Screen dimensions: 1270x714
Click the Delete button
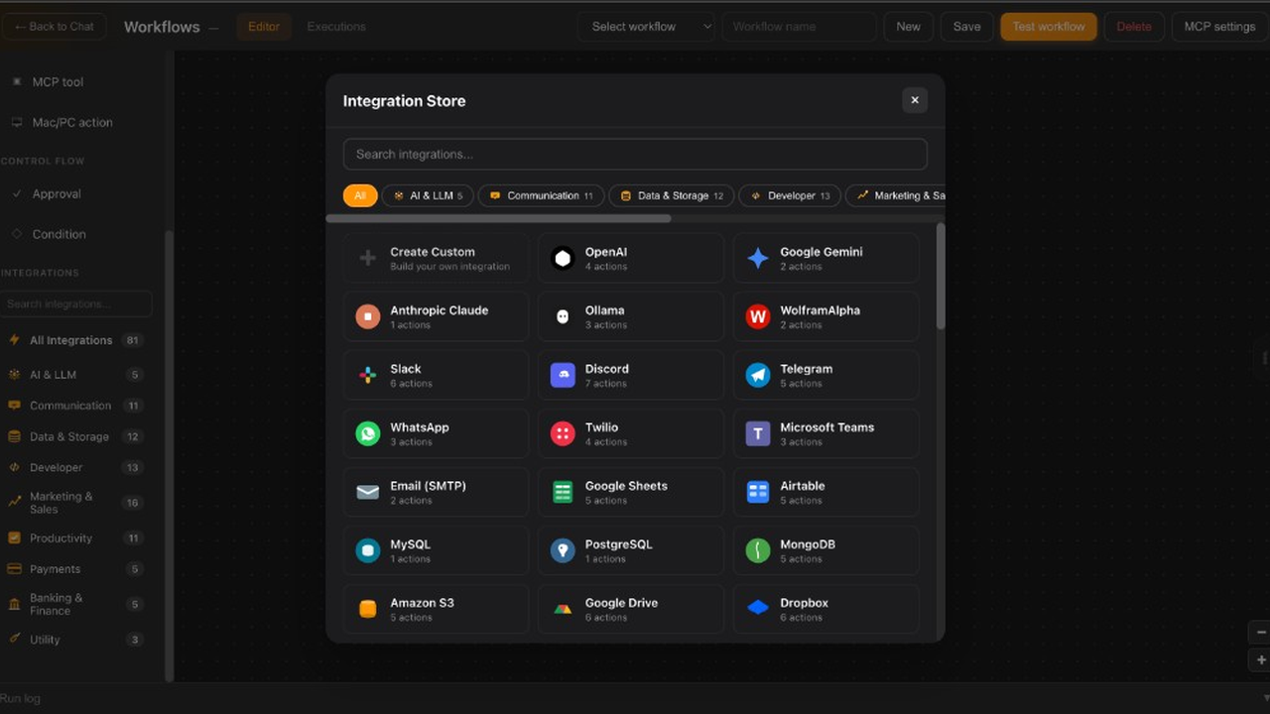[x=1134, y=27]
